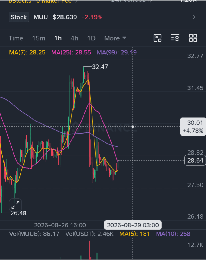Click the 12.7K volume axis value
This screenshot has height=260, width=206.
pos(195,245)
